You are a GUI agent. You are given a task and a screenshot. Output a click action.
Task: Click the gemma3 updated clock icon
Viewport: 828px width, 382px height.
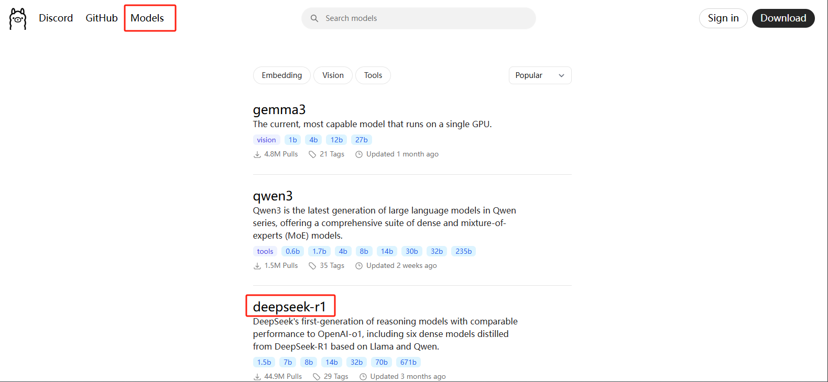click(359, 154)
